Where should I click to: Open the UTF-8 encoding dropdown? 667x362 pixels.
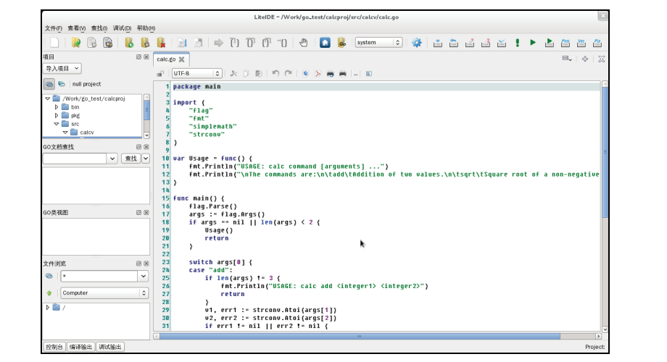[196, 74]
